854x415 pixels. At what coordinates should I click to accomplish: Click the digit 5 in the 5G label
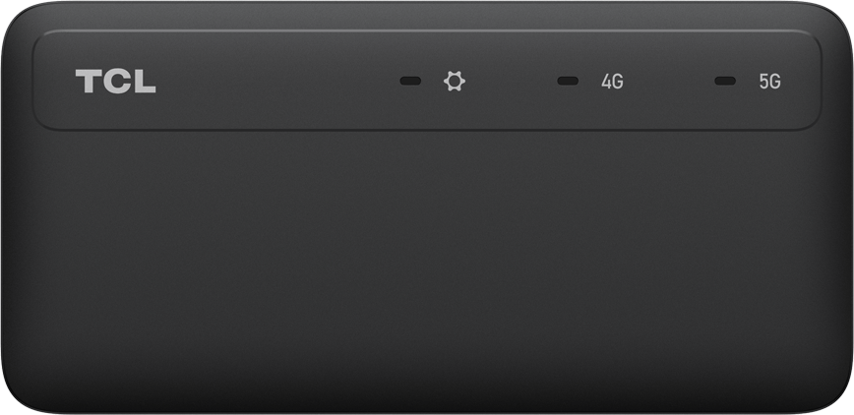763,82
